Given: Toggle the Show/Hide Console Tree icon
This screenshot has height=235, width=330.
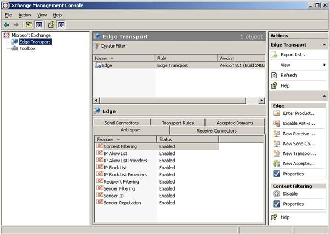Looking at the screenshot, I should (39, 25).
